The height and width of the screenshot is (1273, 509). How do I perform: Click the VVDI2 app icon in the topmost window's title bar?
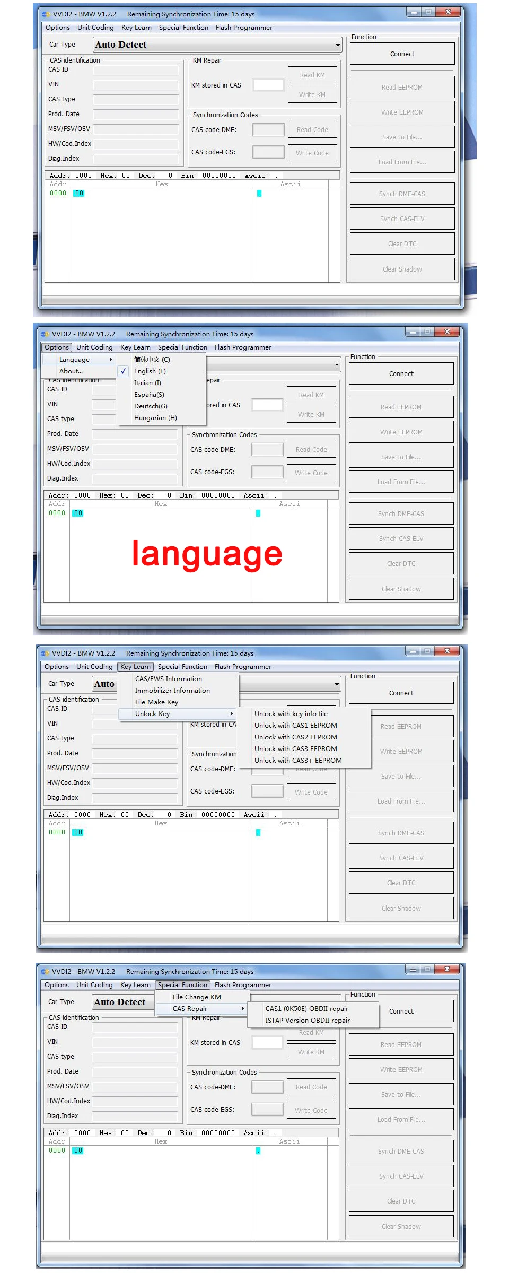[46, 14]
